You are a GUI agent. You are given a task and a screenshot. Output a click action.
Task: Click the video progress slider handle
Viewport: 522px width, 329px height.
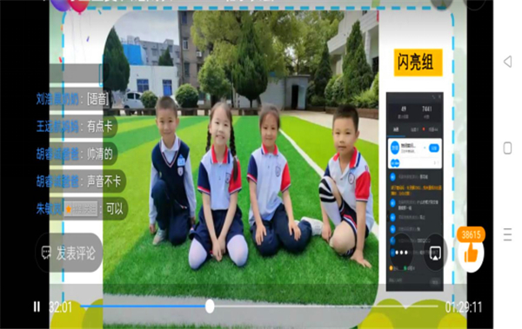[x=210, y=306]
